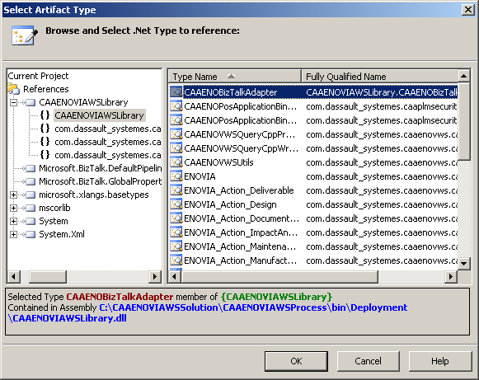Click the ENOVIA_Action_ImpactAn... type icon
The height and width of the screenshot is (380, 479).
(x=176, y=232)
